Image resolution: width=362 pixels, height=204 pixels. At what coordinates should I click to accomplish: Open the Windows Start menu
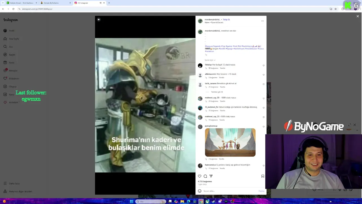tap(132, 201)
